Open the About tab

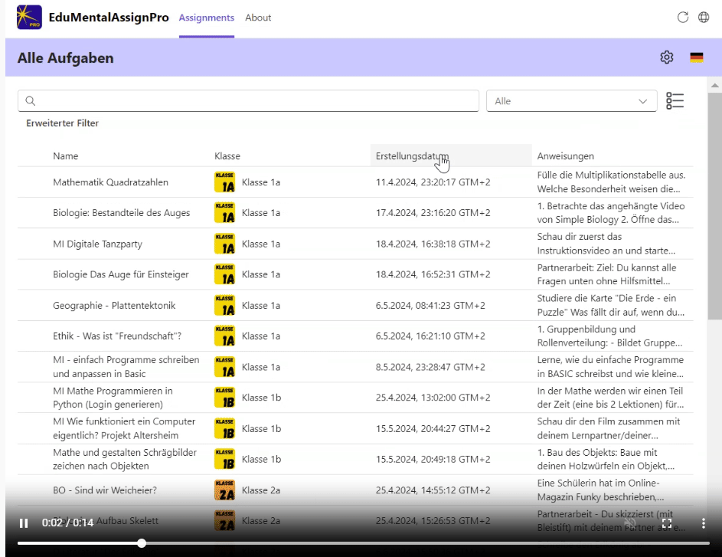258,18
